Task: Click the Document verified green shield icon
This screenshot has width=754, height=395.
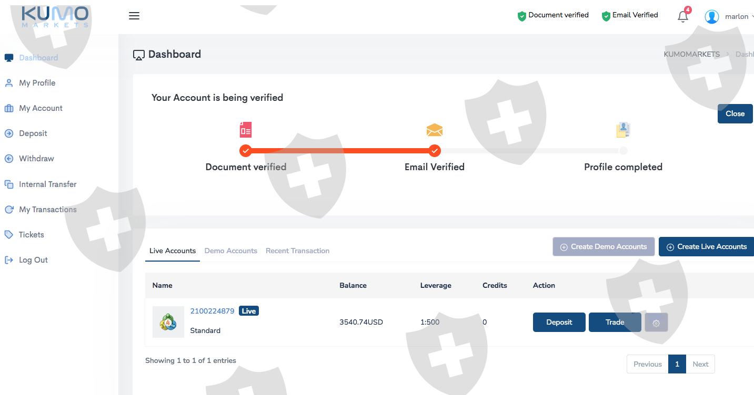Action: click(x=522, y=16)
